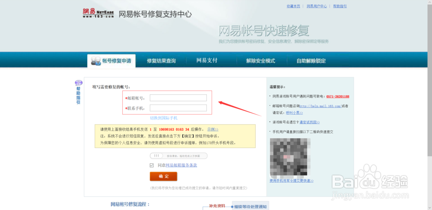Click the phone number 0571-26201188 link
432x210 pixels.
338,96
